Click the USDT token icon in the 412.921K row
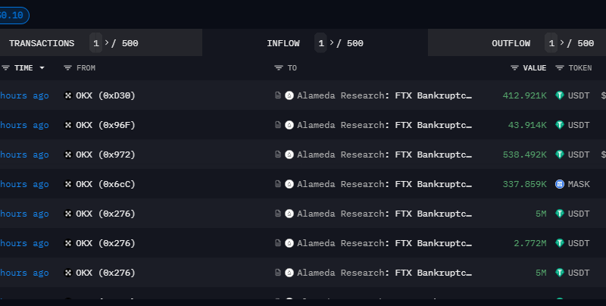The height and width of the screenshot is (306, 606). (x=560, y=95)
